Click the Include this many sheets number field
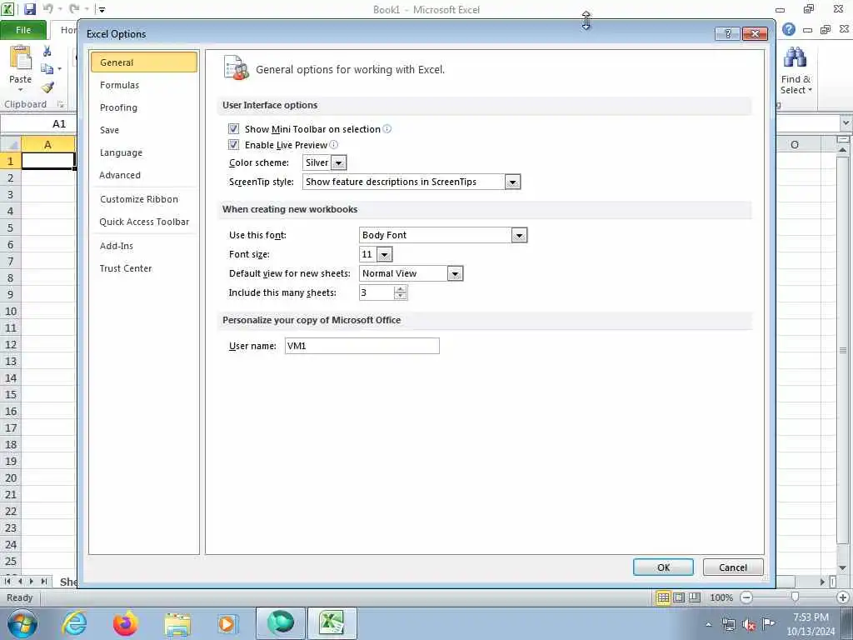 (x=377, y=292)
